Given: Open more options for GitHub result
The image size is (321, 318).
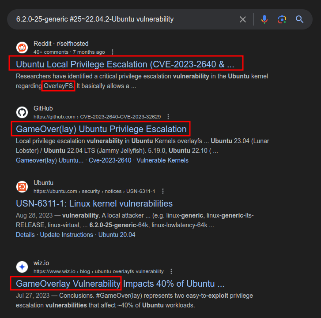Looking at the screenshot, I should point(168,117).
